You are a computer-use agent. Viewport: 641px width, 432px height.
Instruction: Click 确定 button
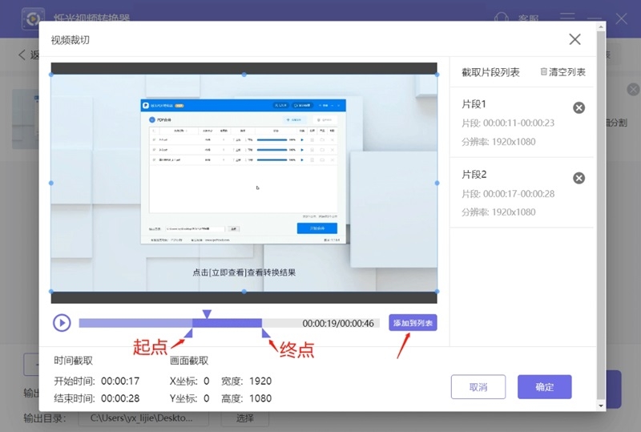click(545, 386)
